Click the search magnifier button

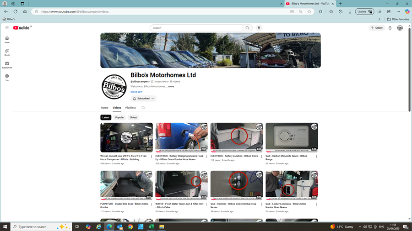click(247, 28)
